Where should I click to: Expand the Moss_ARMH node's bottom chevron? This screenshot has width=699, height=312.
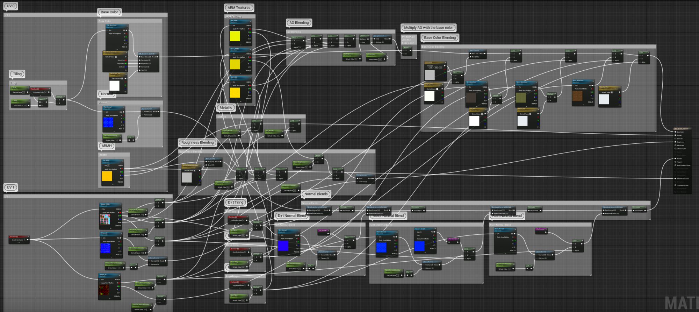(x=241, y=73)
